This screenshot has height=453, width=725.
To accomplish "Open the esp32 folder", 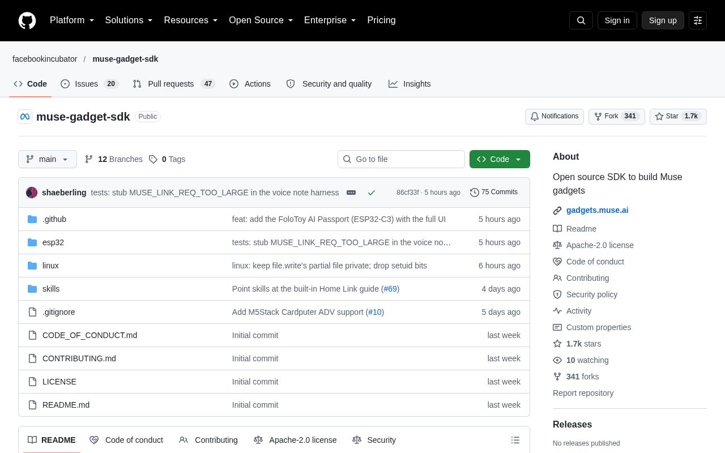I will click(x=53, y=242).
